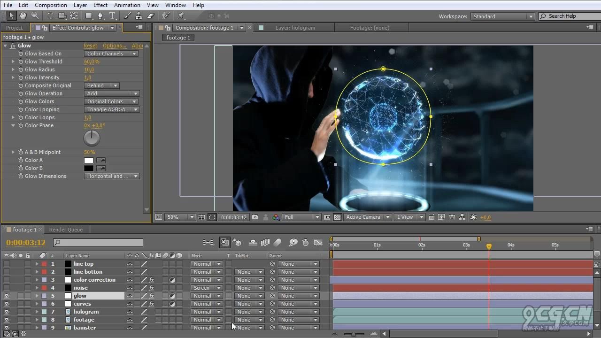Select the Clone Stamp tool
This screenshot has width=601, height=338.
[x=139, y=16]
